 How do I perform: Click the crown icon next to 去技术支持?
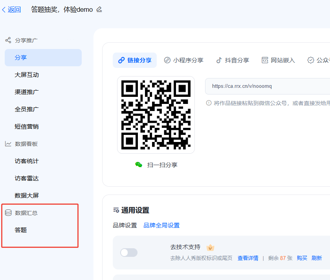(210, 247)
